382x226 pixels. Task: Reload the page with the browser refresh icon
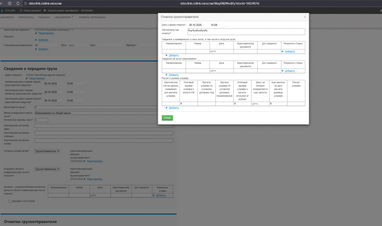18,3
